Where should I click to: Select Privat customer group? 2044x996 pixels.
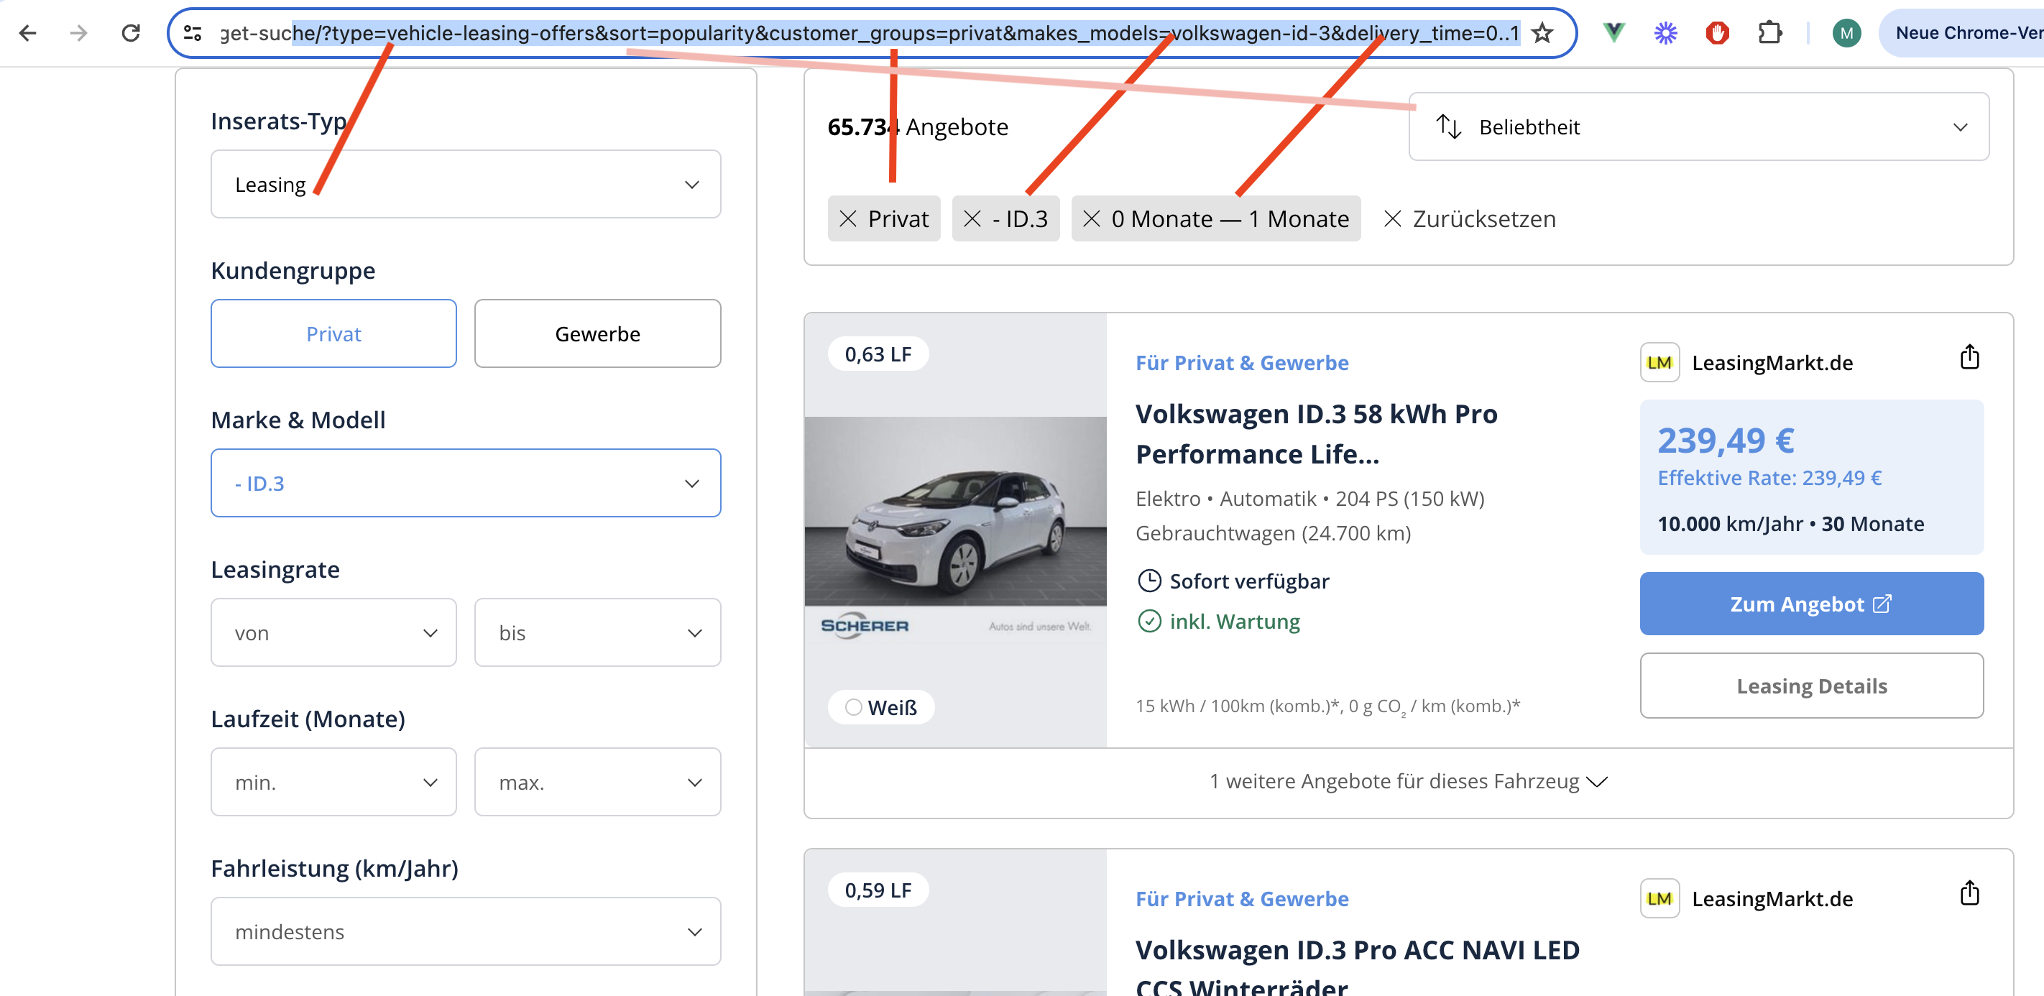(333, 334)
